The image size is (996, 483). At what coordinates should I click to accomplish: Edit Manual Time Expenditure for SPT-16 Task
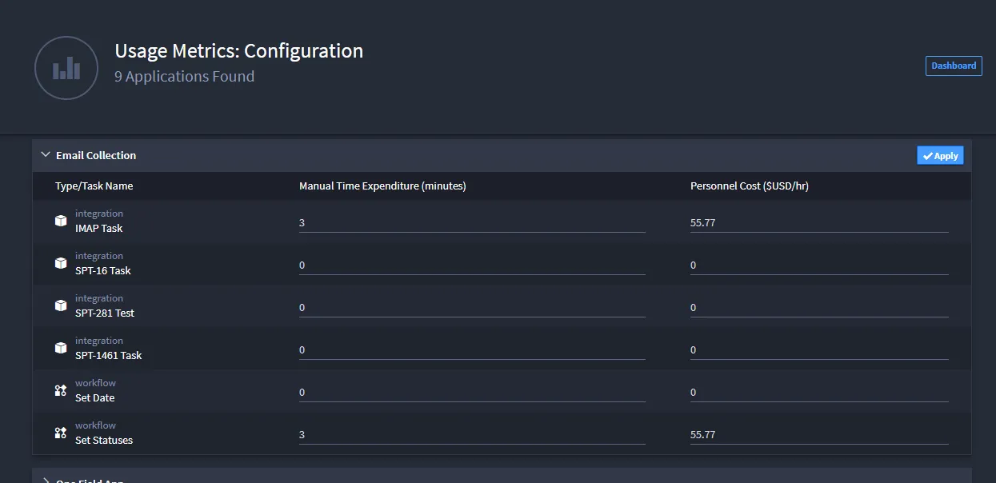pyautogui.click(x=472, y=265)
